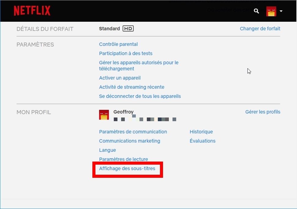Open Paramètres de lecture

click(124, 159)
